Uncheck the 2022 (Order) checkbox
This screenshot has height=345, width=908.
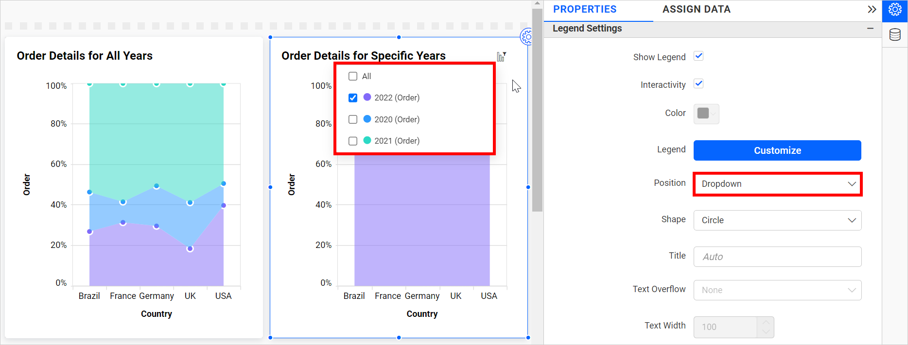coord(353,98)
